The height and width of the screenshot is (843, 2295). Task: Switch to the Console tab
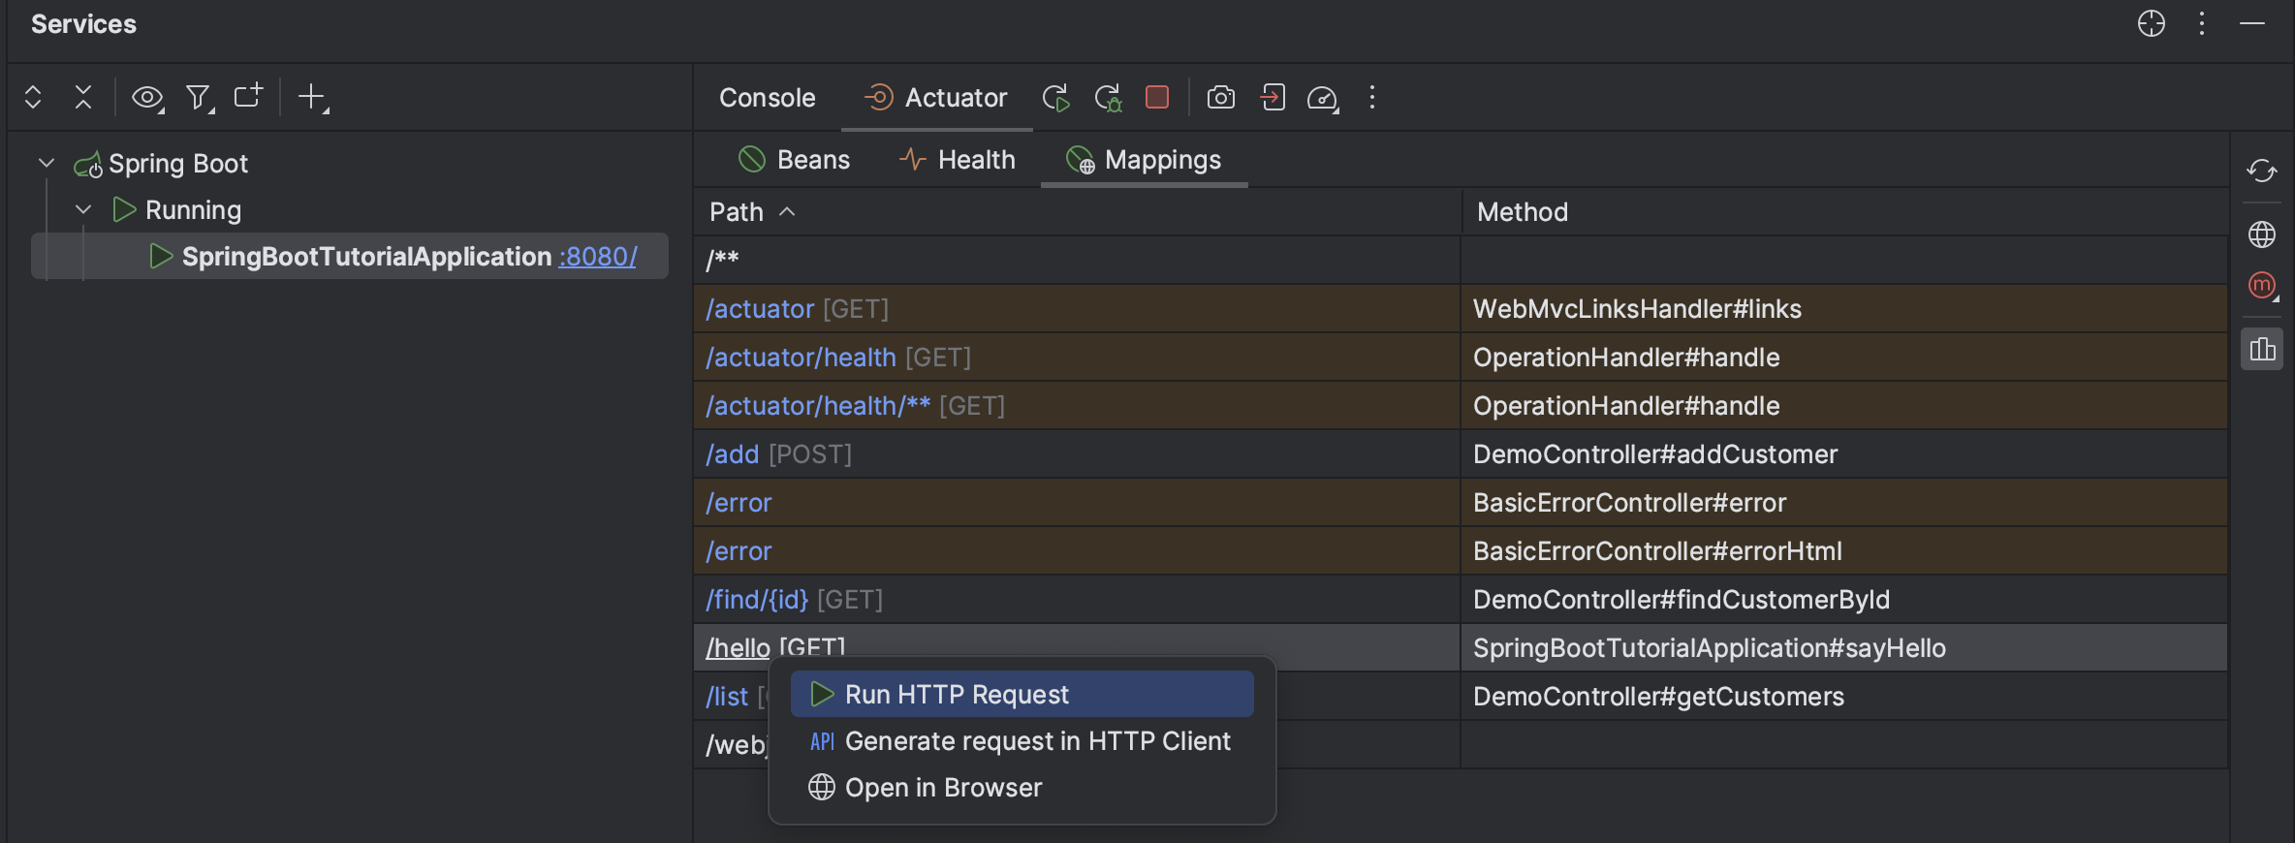point(767,98)
